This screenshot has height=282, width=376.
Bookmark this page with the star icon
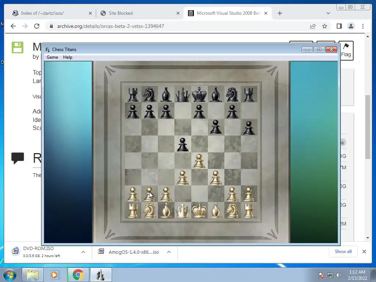[x=325, y=26]
